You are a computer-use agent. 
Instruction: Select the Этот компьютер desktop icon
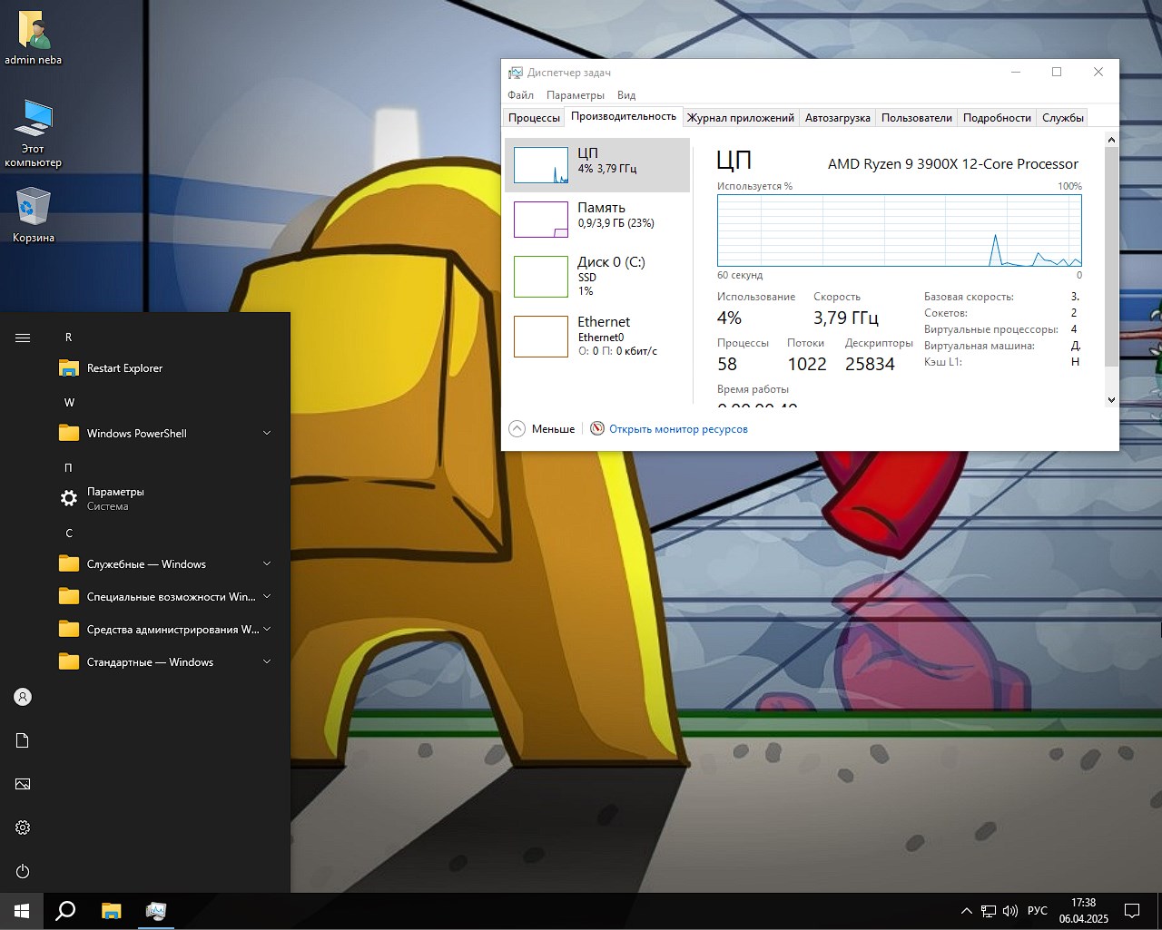click(34, 132)
